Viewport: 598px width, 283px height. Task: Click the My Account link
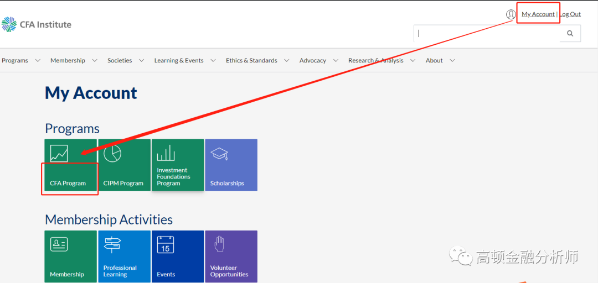click(x=538, y=14)
